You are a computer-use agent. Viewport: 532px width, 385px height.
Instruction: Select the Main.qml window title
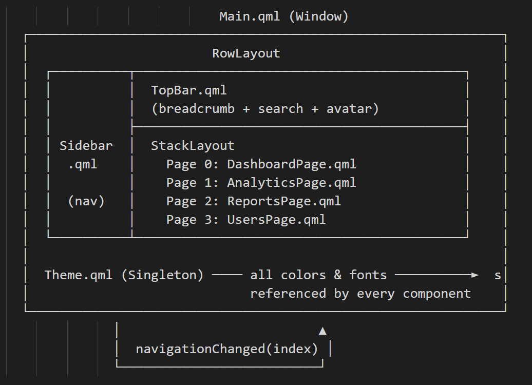284,16
